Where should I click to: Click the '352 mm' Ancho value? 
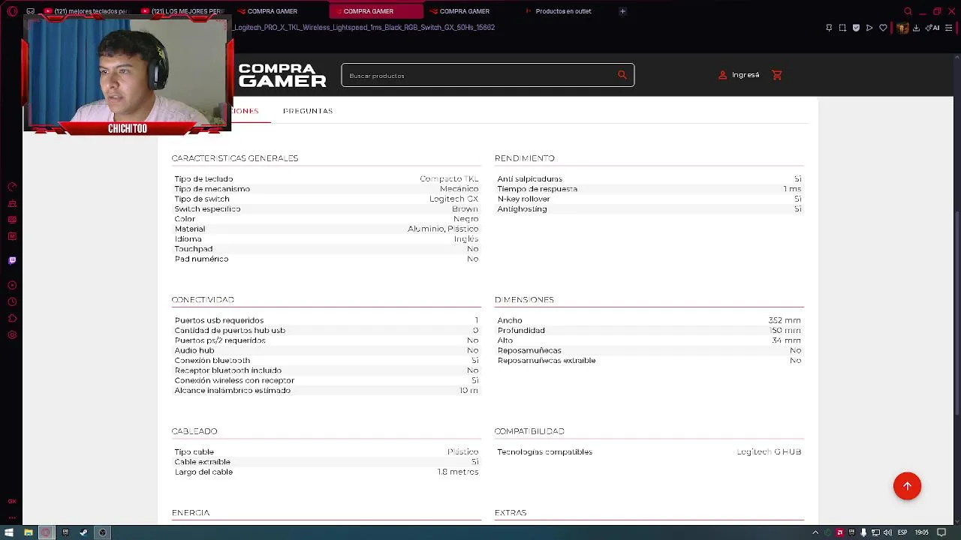coord(785,320)
